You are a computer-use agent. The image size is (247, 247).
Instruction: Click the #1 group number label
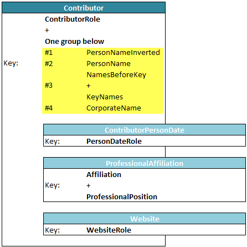click(x=49, y=53)
